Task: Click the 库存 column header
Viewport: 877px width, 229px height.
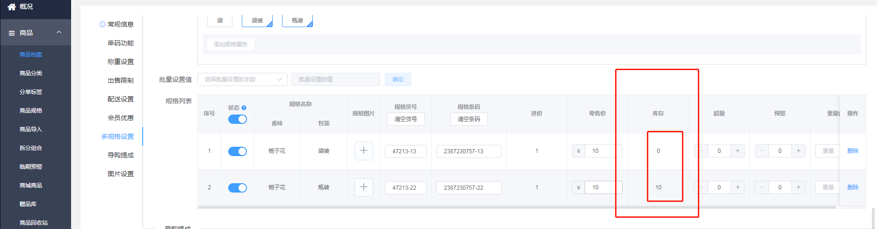Action: coord(658,114)
